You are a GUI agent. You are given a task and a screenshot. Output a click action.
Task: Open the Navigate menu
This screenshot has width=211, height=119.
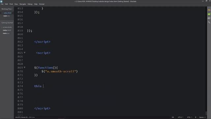(23, 4)
